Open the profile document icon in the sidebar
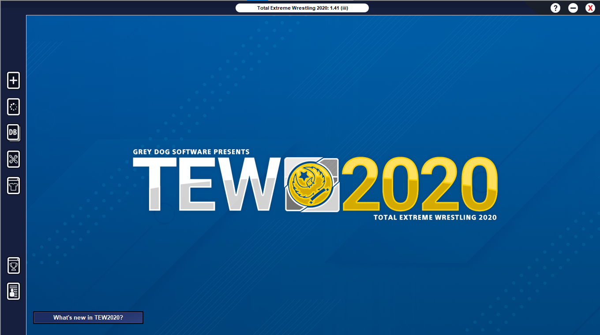Viewport: 600px width, 335px height. (14, 291)
